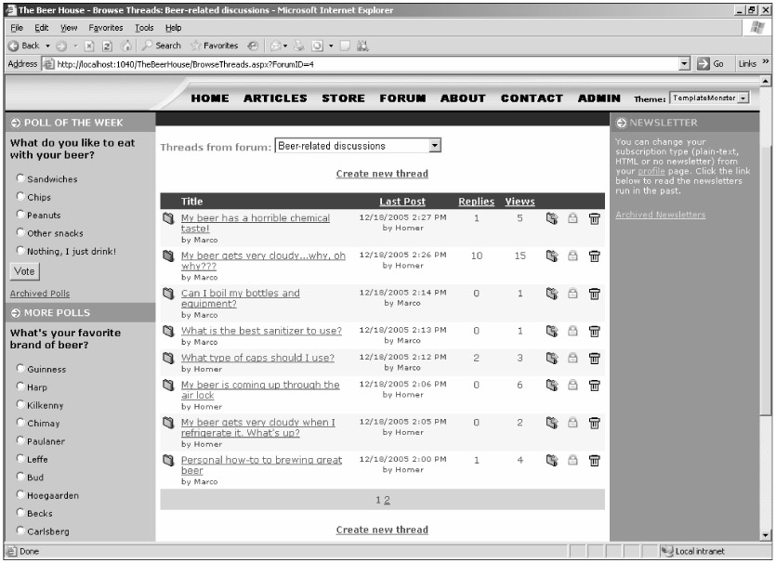
Task: Delete the 'best sanitizer to use' thread
Action: (595, 331)
